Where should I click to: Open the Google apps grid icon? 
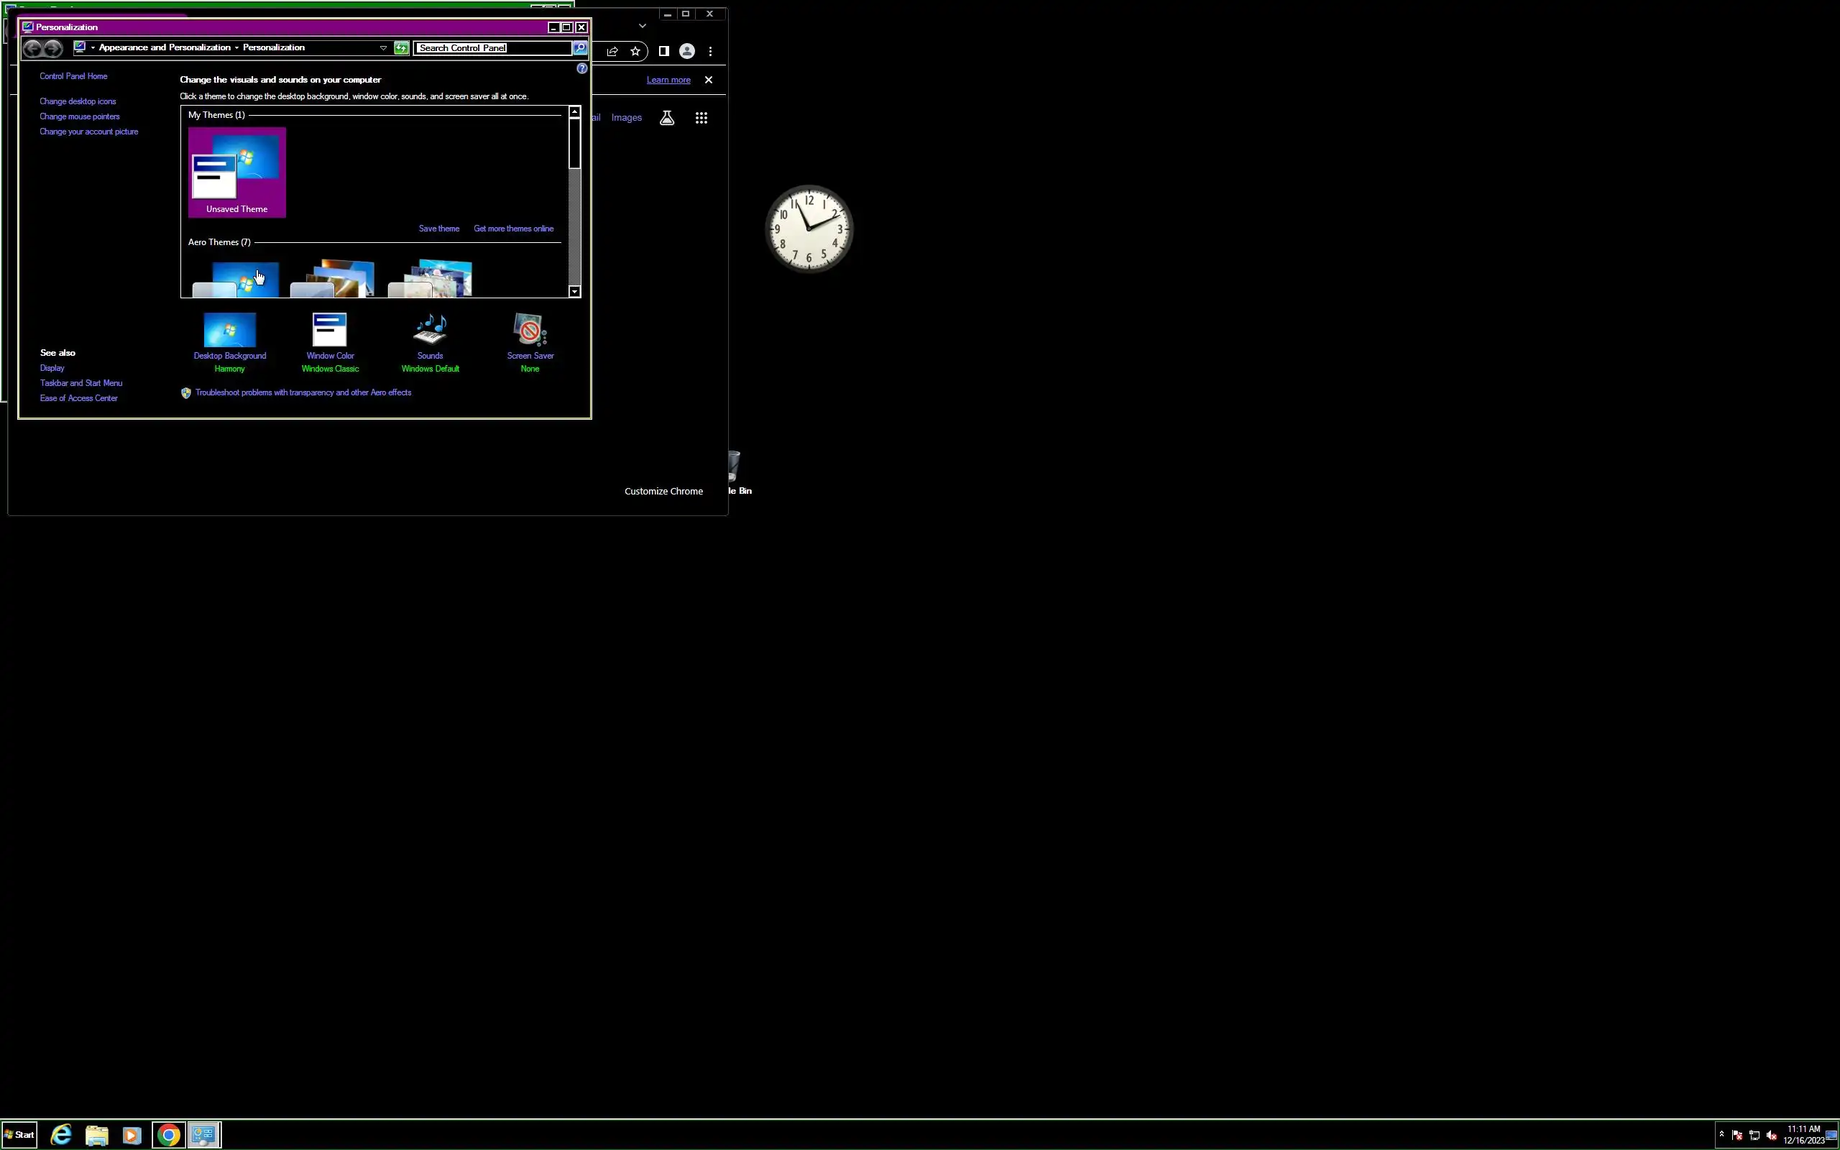[x=701, y=118]
